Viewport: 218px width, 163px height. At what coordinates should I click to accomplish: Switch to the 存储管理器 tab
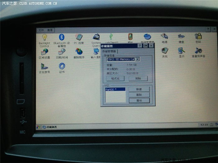click(109, 51)
